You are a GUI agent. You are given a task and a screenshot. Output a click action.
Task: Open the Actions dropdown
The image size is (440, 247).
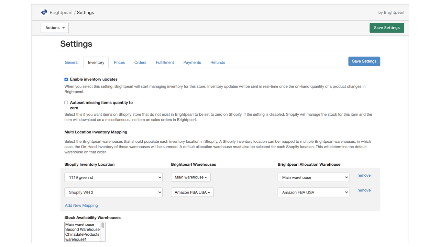(x=54, y=28)
